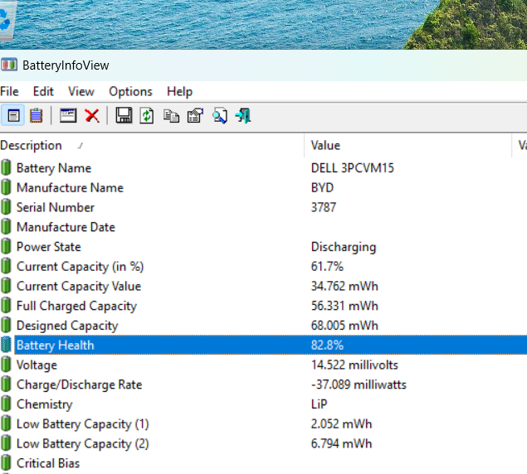Open the Options menu
The image size is (527, 474).
point(130,91)
